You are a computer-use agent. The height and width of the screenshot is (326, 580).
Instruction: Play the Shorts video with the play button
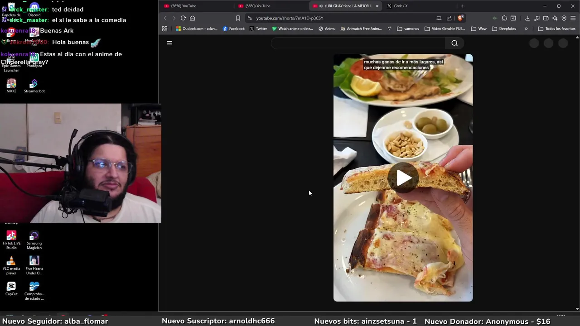(403, 177)
